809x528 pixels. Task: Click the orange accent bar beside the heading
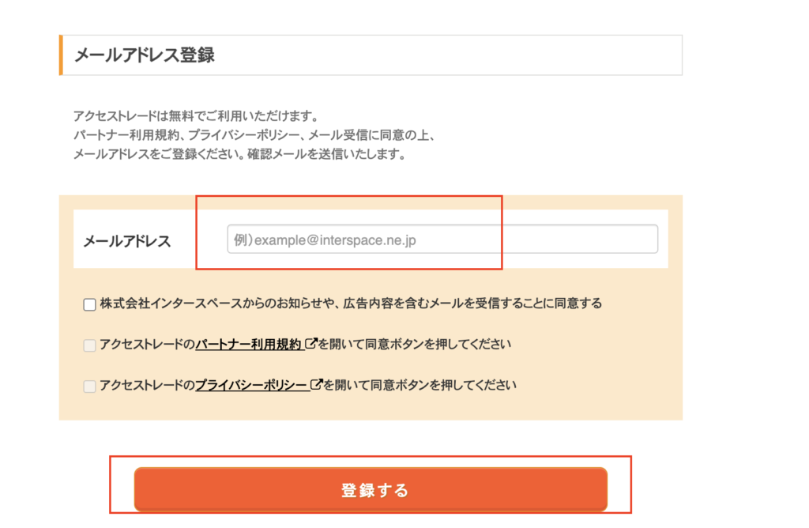pyautogui.click(x=61, y=55)
